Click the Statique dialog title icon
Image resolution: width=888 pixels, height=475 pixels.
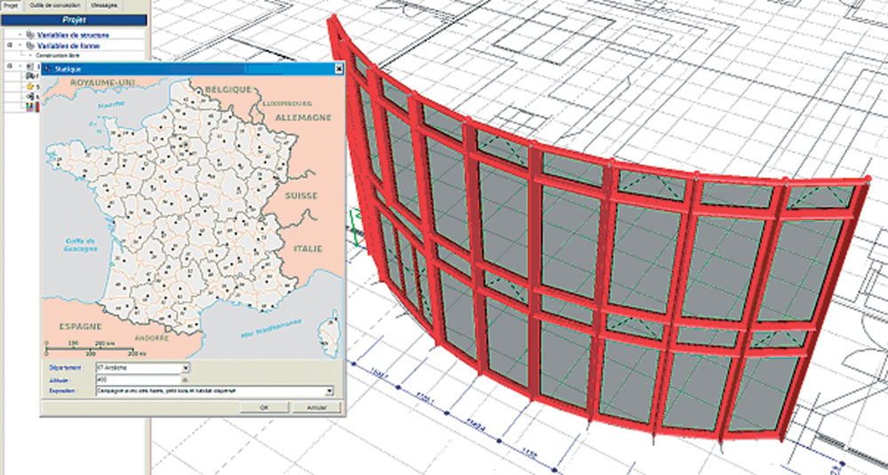tap(48, 68)
